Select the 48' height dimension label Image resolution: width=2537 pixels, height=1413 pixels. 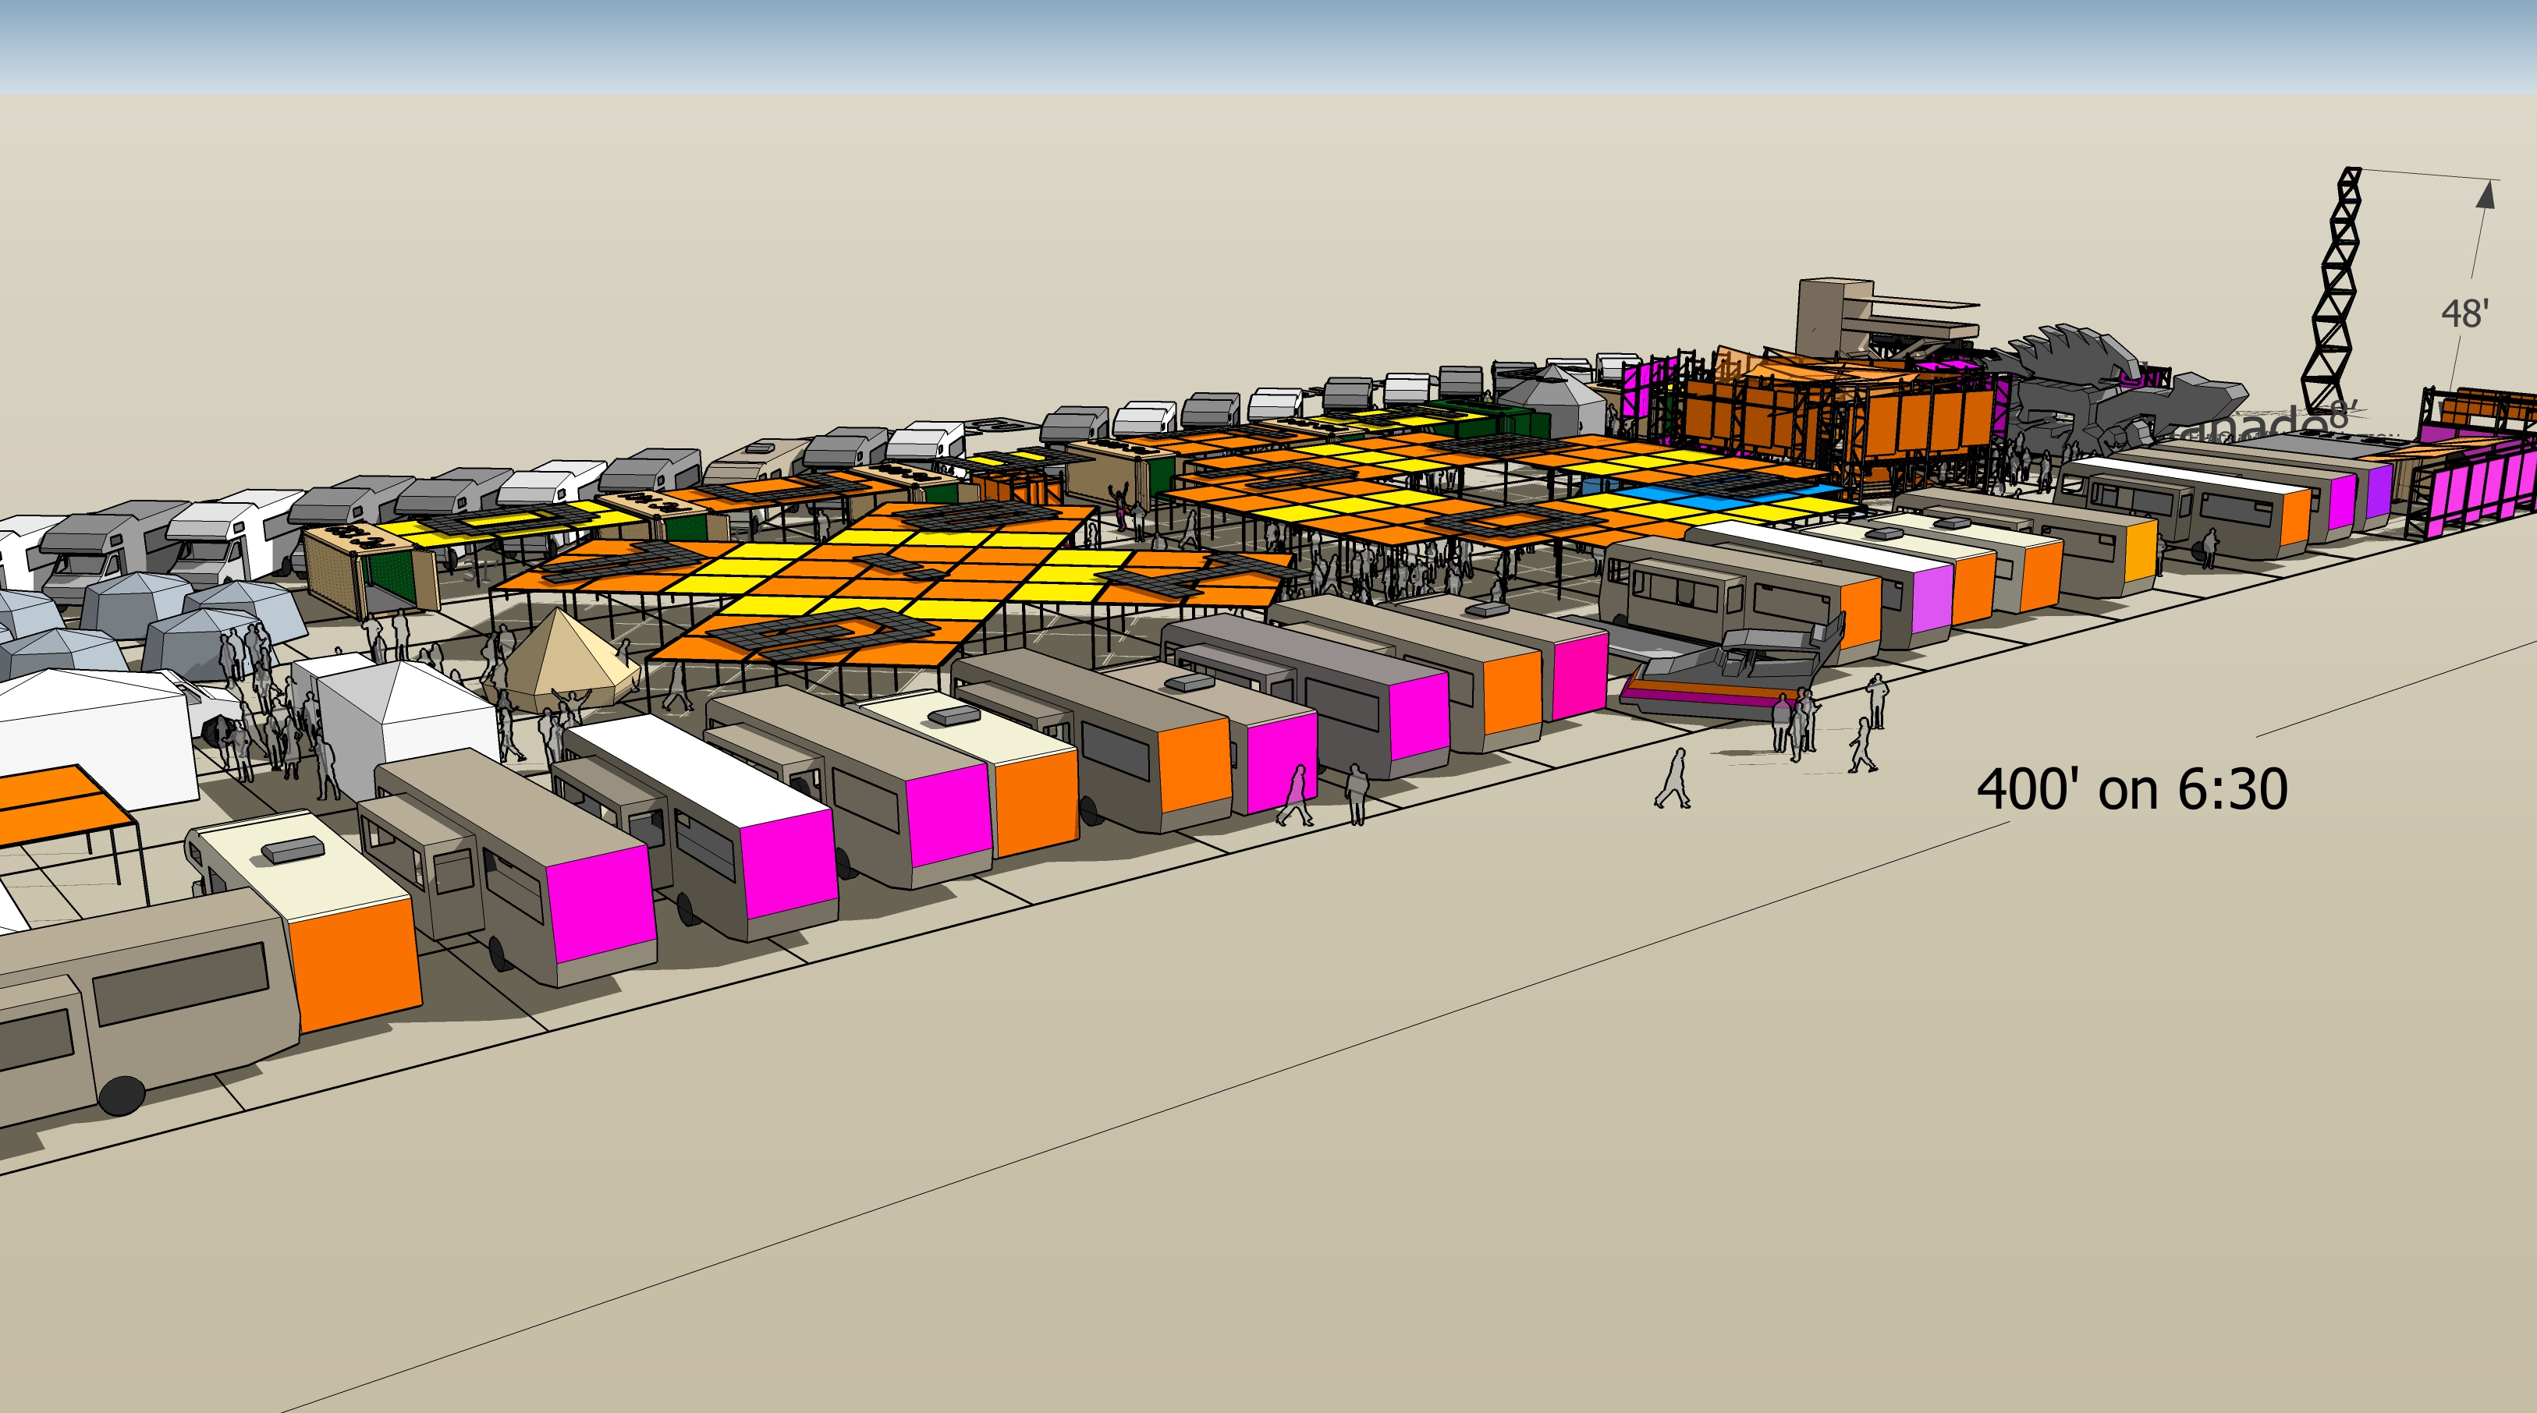tap(2464, 314)
